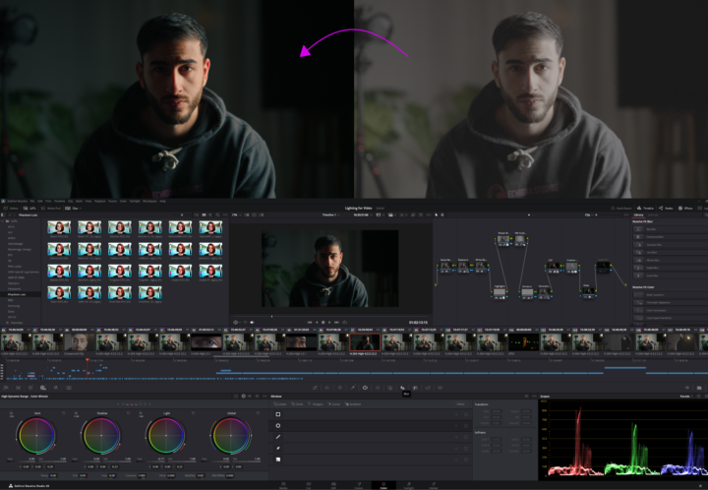Play the clip forward in viewer
The width and height of the screenshot is (708, 490).
[x=329, y=322]
